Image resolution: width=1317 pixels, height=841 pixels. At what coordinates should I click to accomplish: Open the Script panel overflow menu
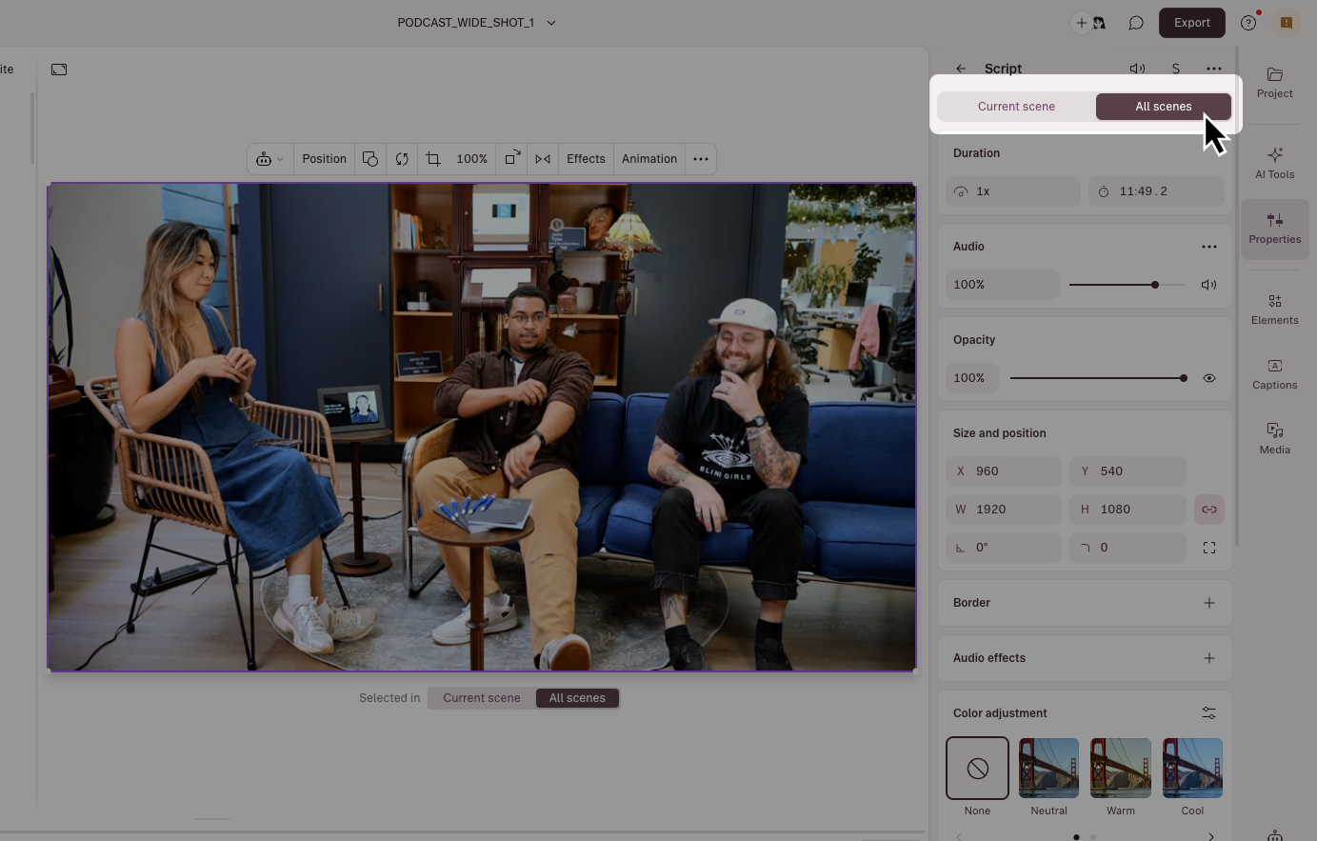[x=1214, y=69]
